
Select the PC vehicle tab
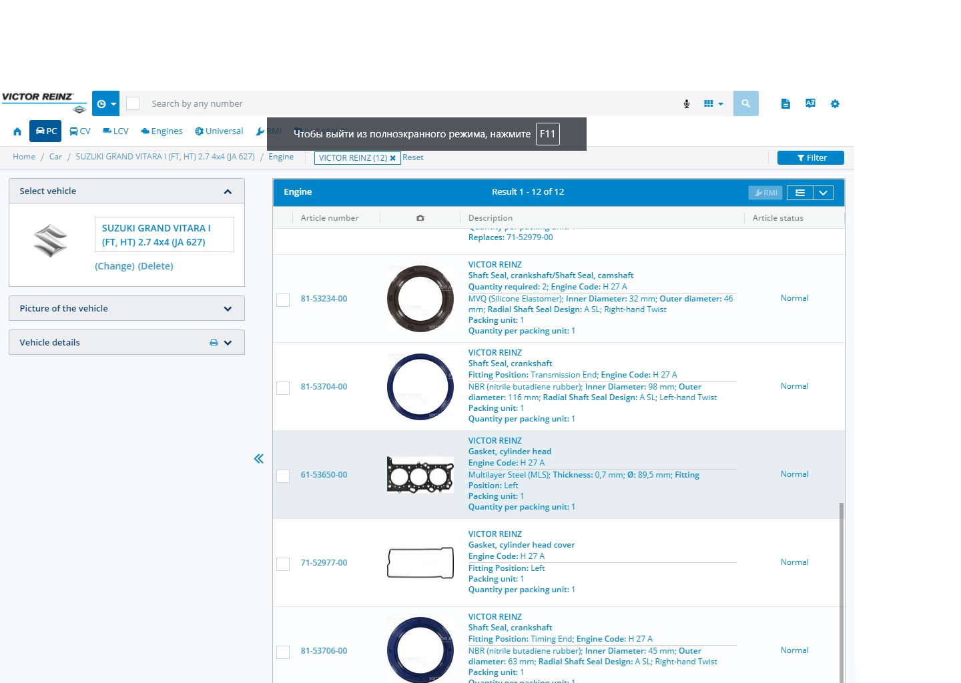(45, 131)
